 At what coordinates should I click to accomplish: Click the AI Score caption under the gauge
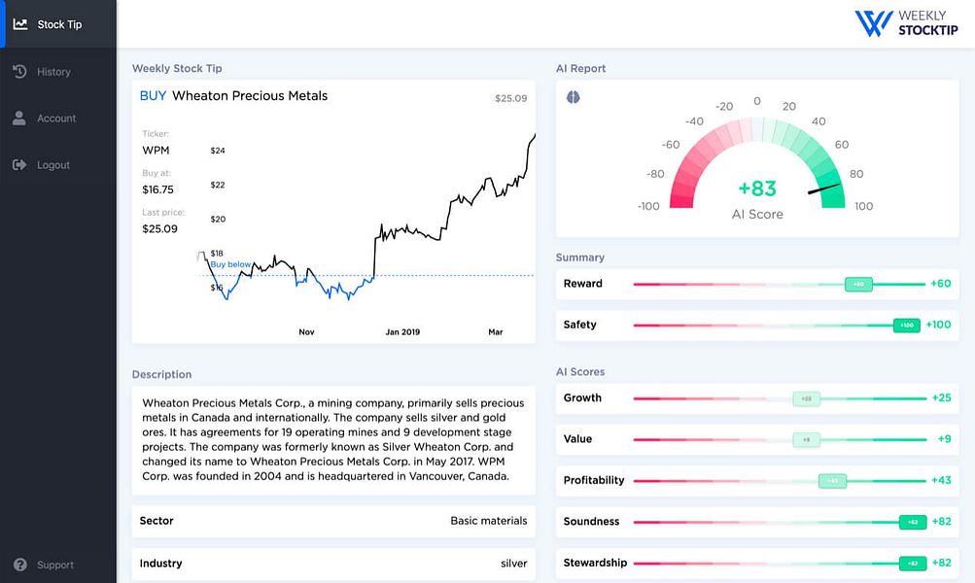tap(756, 215)
